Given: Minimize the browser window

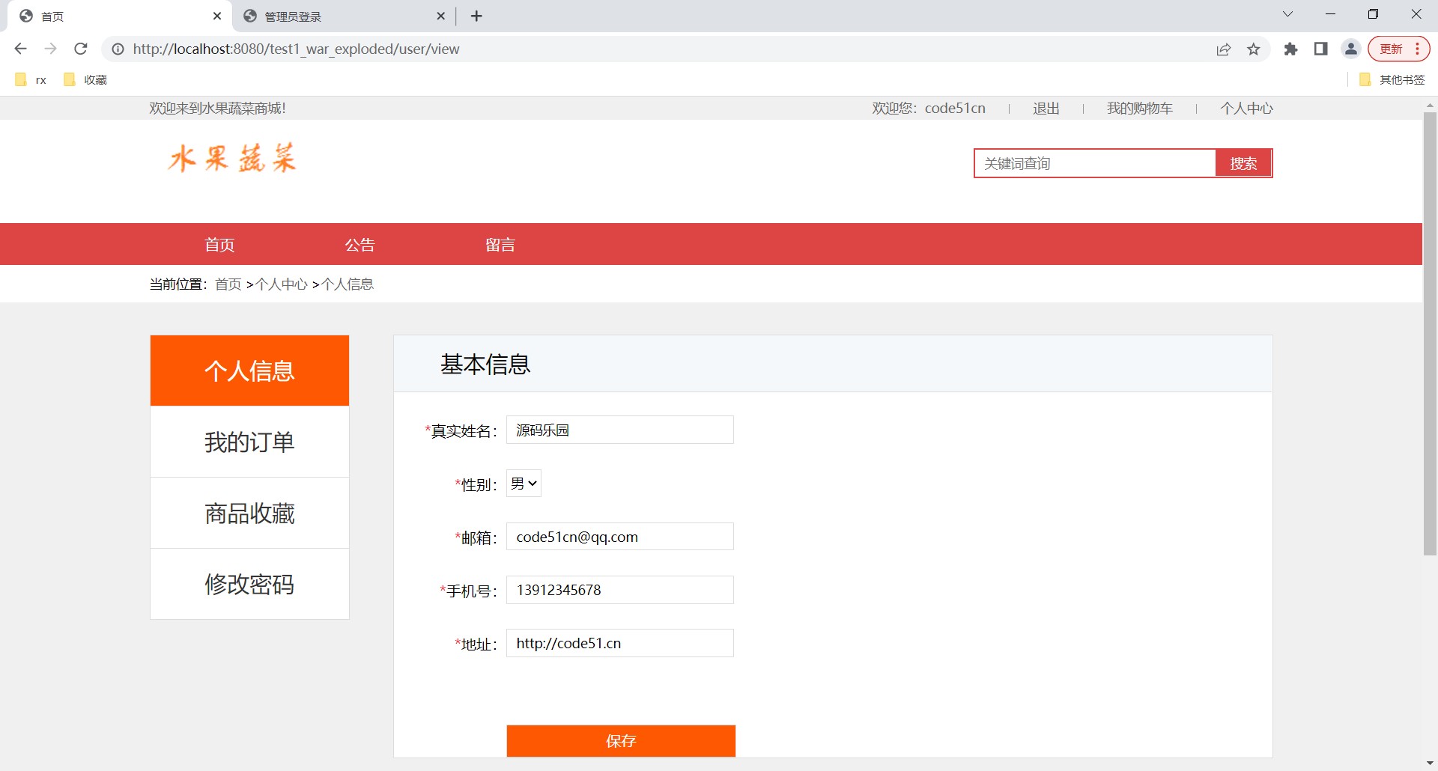Looking at the screenshot, I should point(1330,14).
